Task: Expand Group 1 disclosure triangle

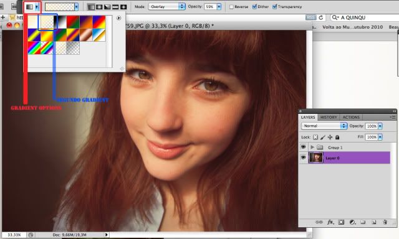Action: coord(312,147)
